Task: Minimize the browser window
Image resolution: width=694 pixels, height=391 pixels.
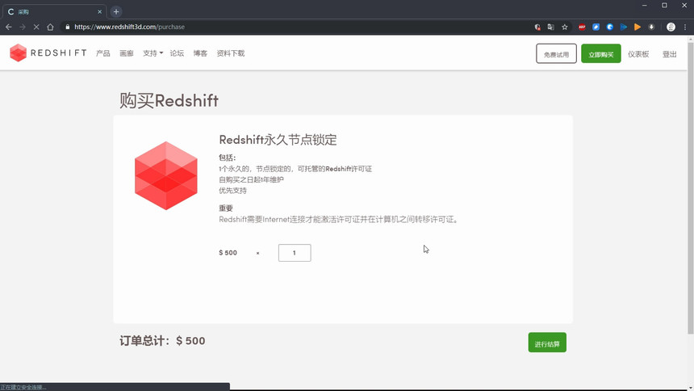Action: coord(645,6)
